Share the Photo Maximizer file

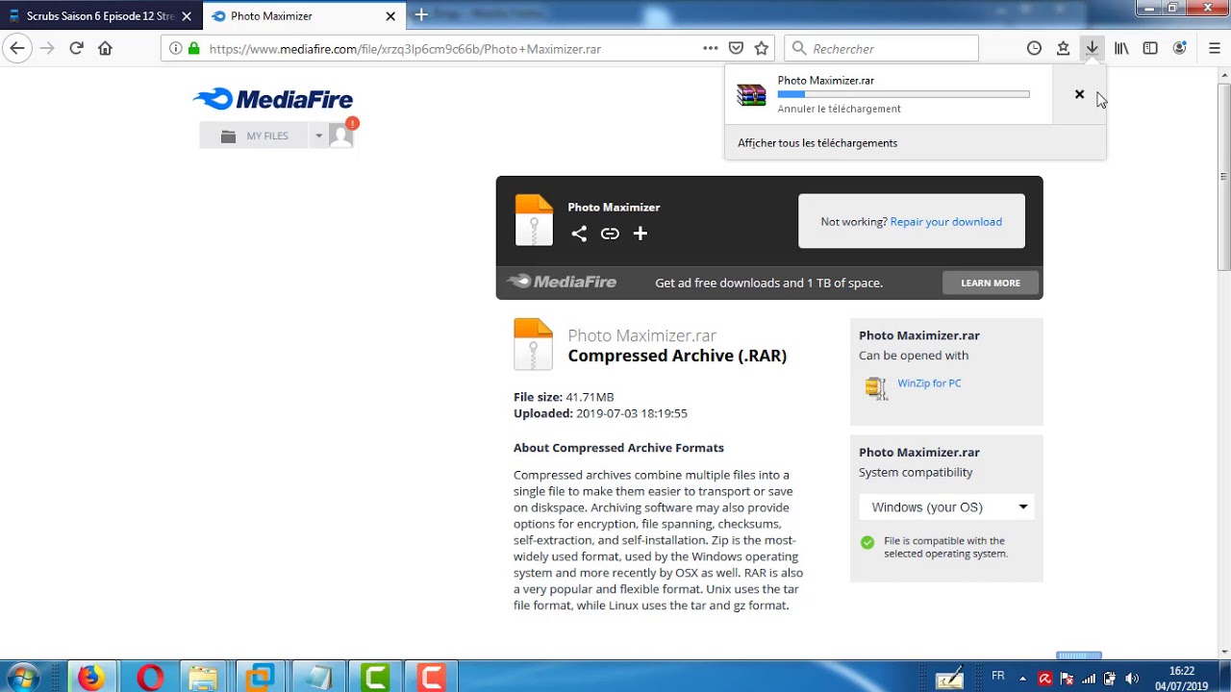pyautogui.click(x=579, y=234)
